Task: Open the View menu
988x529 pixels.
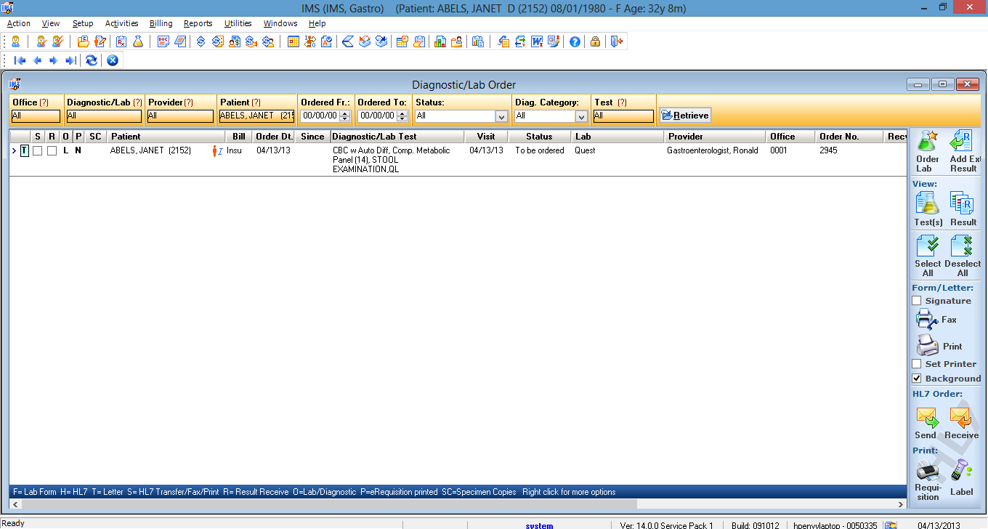Action: click(x=51, y=23)
